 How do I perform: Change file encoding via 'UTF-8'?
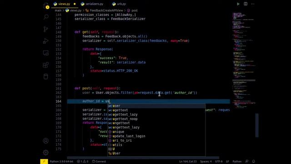[219, 161]
